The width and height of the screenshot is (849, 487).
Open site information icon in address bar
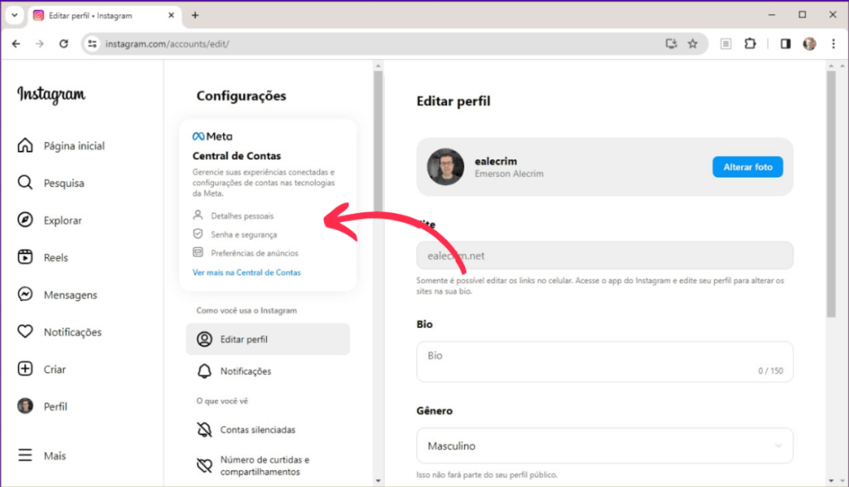(x=93, y=44)
